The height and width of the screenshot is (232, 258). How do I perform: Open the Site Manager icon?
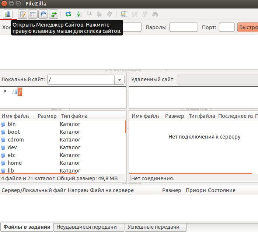coord(8,14)
